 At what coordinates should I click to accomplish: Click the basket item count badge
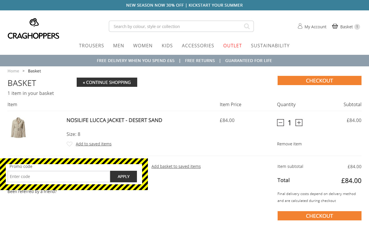click(x=357, y=27)
